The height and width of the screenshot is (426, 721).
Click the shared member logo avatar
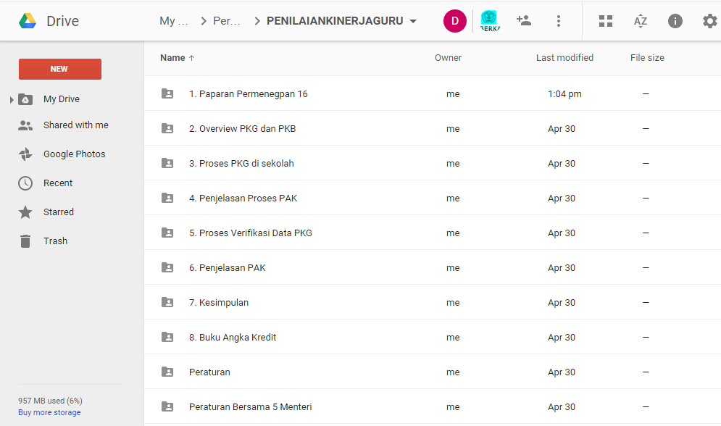(490, 21)
